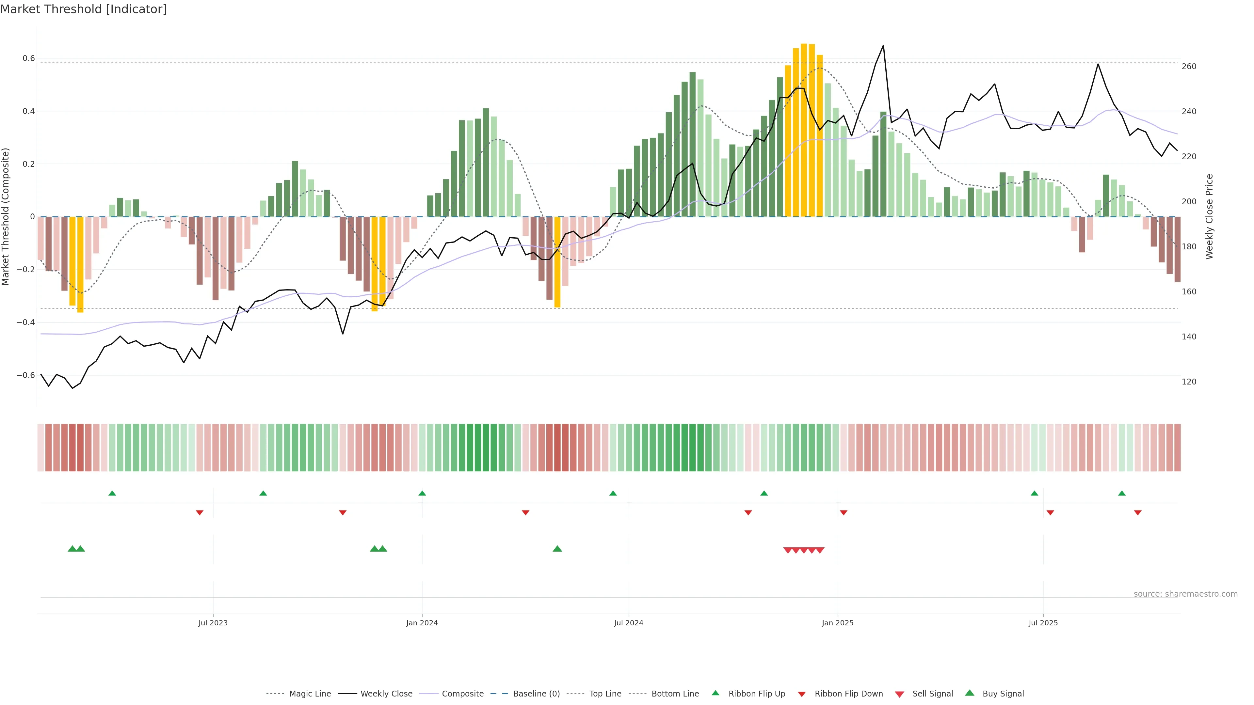Toggle the Top Line legend entry

(605, 694)
